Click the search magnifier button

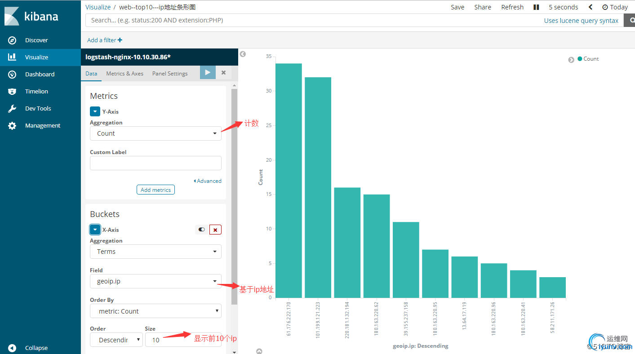(630, 20)
